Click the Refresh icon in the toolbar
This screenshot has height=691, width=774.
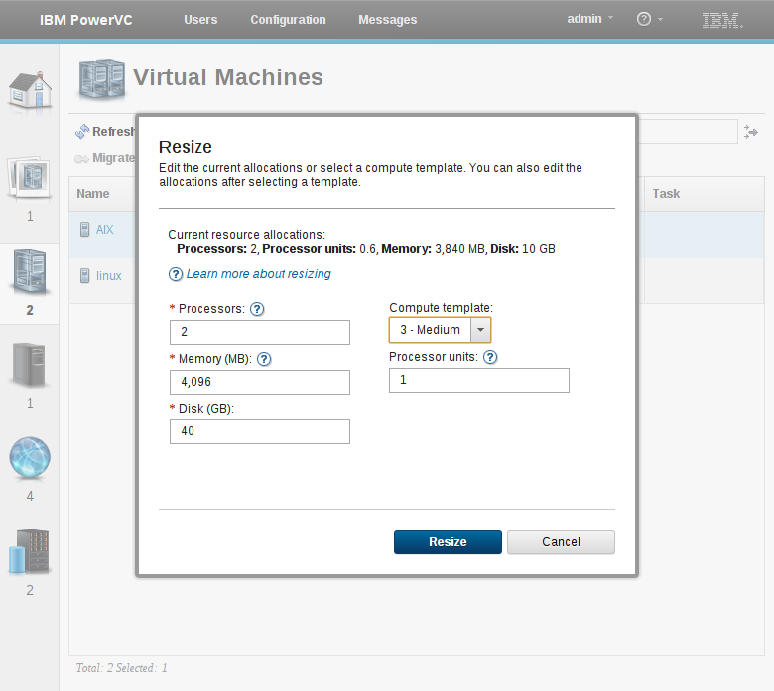coord(82,132)
